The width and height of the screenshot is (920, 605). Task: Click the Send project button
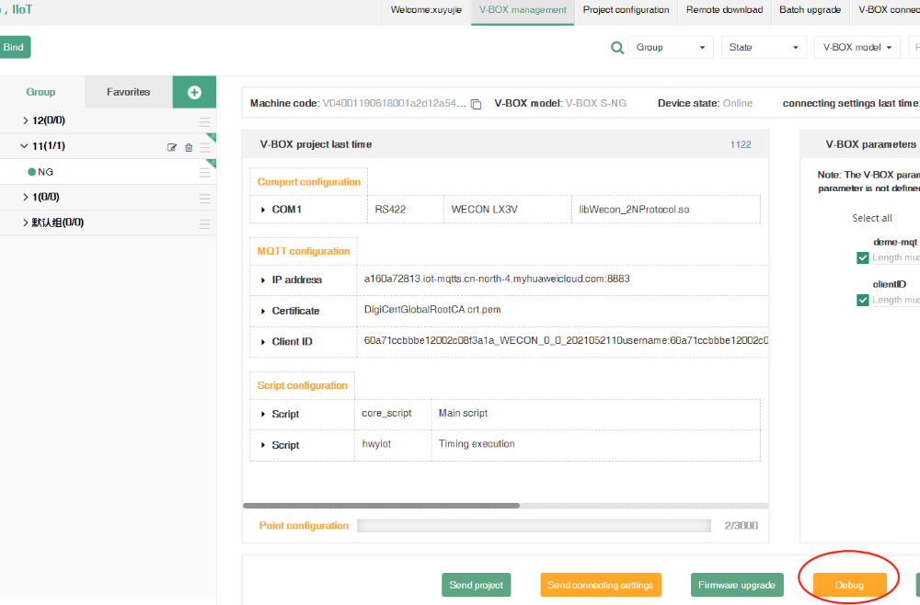476,585
